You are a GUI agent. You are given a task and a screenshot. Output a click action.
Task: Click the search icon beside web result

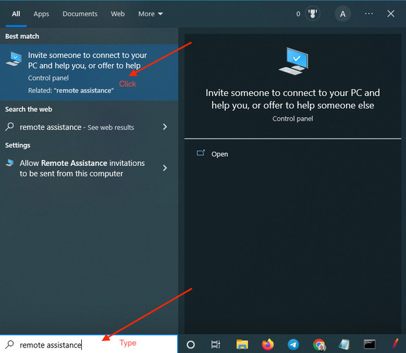[10, 126]
